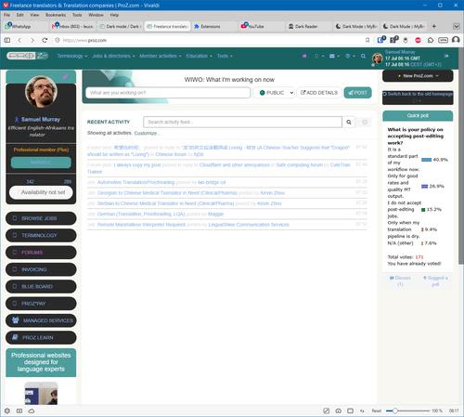Toggle the Vivaldi side panel icon
464x417 pixels.
[7, 40]
